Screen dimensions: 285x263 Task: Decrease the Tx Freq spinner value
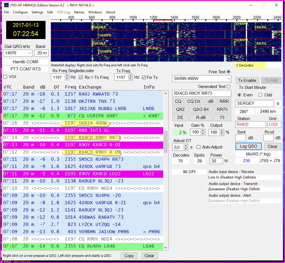coord(130,79)
